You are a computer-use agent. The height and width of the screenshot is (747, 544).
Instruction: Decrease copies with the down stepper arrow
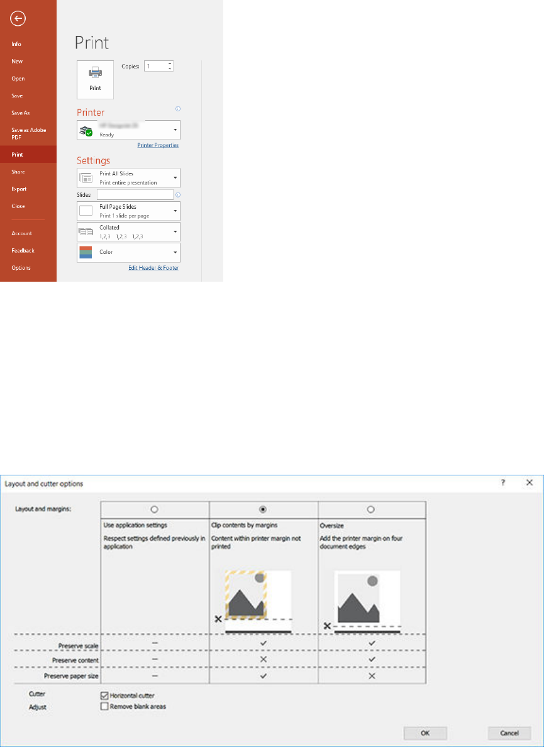pos(170,69)
